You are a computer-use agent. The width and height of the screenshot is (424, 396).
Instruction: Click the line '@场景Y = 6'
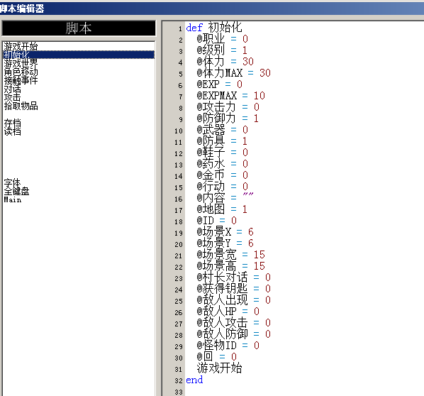[x=225, y=243]
